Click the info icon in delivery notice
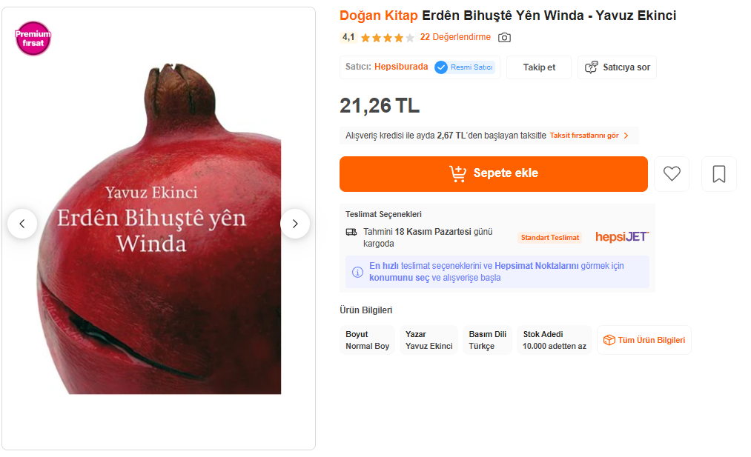Viewport: 751px width, 457px height. pos(357,272)
